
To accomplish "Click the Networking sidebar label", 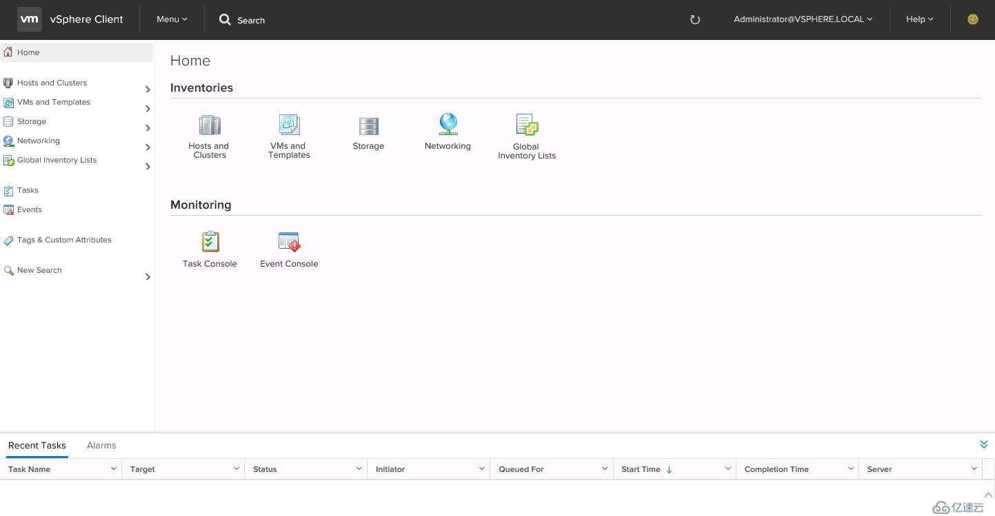I will (x=39, y=141).
